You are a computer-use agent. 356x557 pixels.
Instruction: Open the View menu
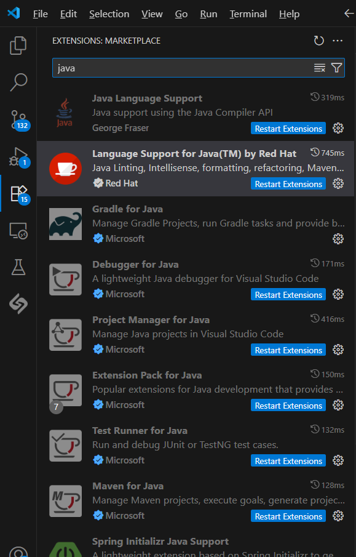152,14
